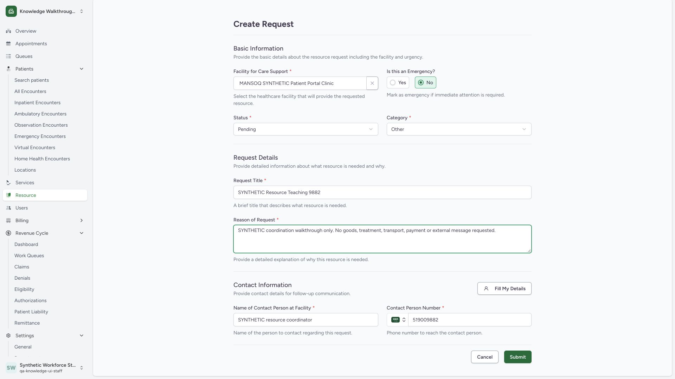Click Fill My Details button
675x379 pixels.
[x=504, y=288]
